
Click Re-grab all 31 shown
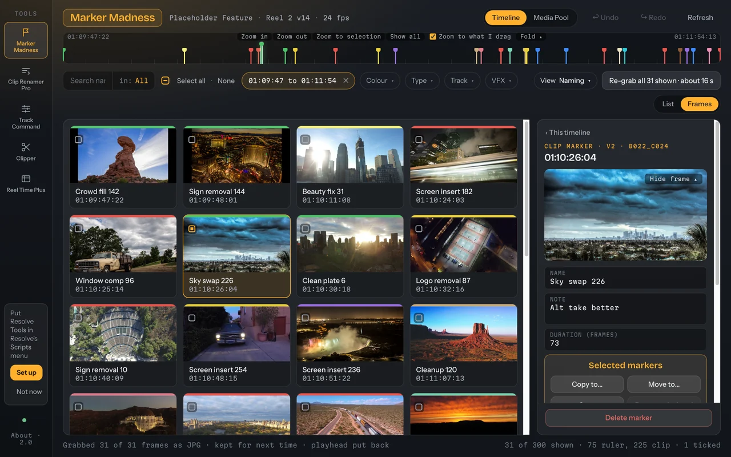(661, 81)
